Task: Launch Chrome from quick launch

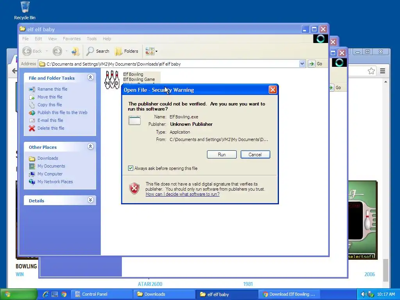Action: (x=64, y=295)
